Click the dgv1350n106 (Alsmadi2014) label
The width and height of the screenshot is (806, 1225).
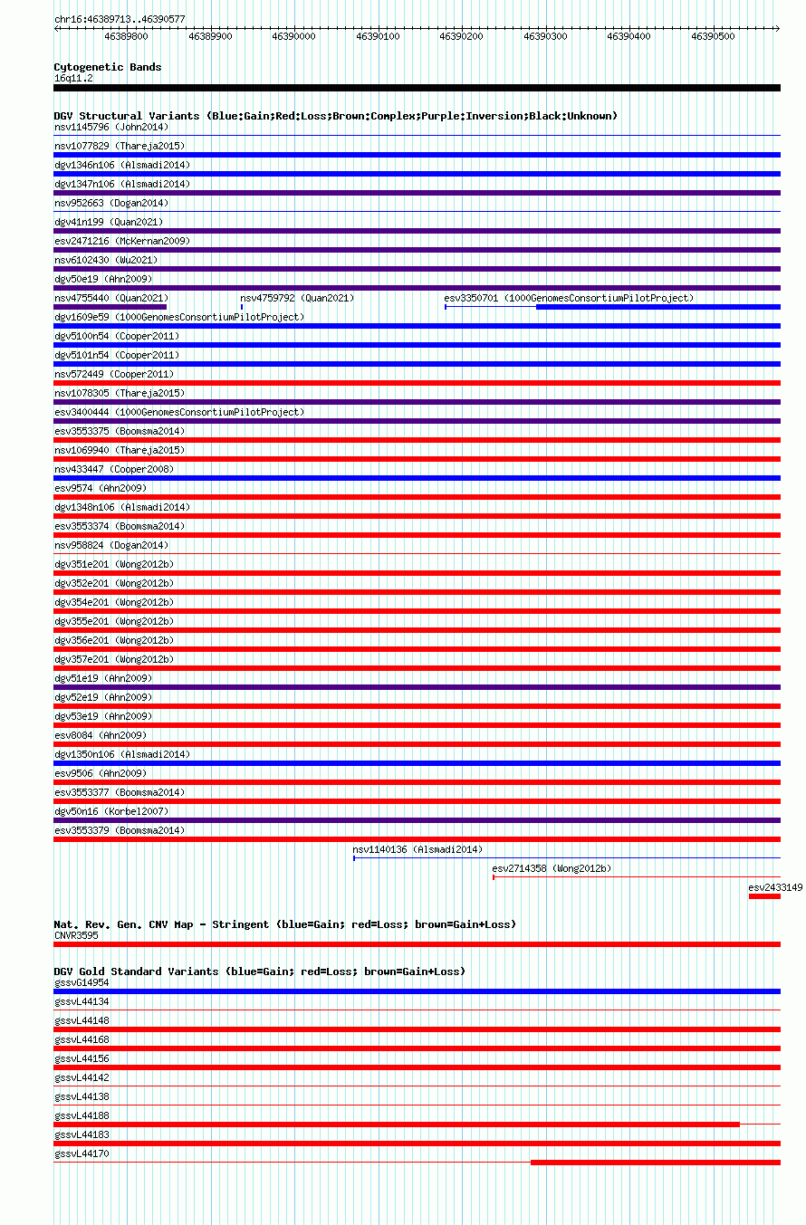point(122,754)
